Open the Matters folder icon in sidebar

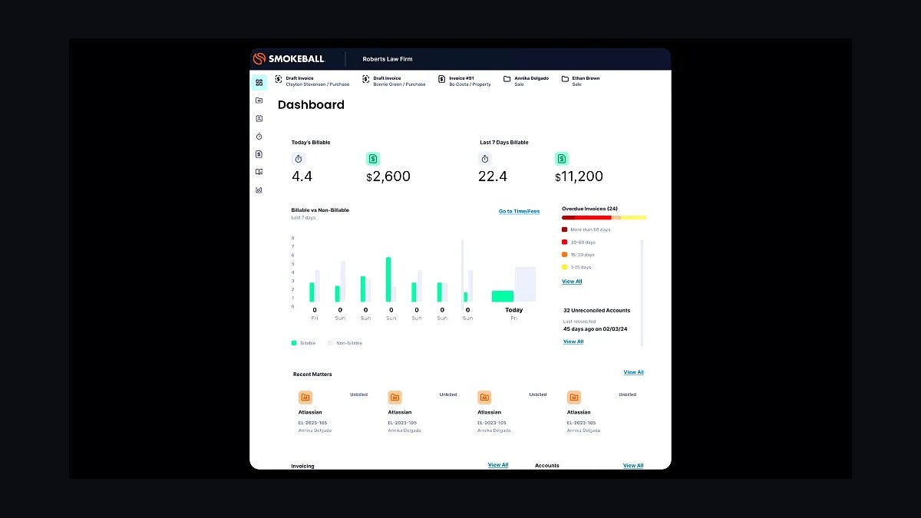(x=259, y=101)
